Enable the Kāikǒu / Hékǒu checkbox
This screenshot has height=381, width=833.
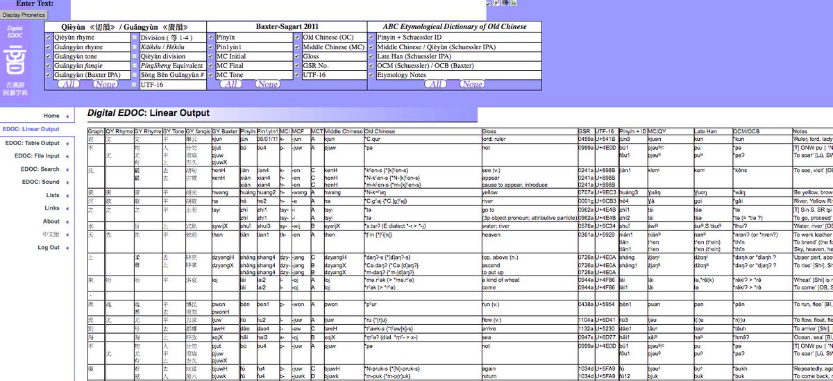135,46
